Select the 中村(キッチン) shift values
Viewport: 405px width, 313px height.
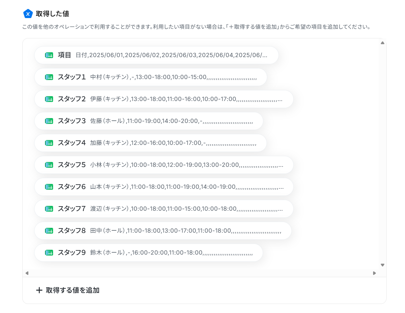pos(174,77)
